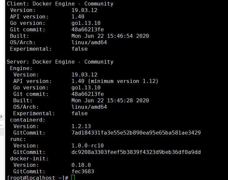Click the truncated ellipsis item in sidebar
The height and width of the screenshot is (180, 228).
pos(1,125)
